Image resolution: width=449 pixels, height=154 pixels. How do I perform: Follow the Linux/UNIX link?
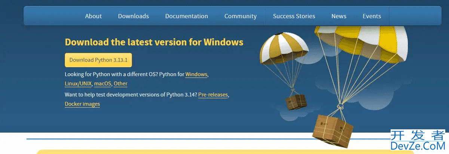click(78, 84)
